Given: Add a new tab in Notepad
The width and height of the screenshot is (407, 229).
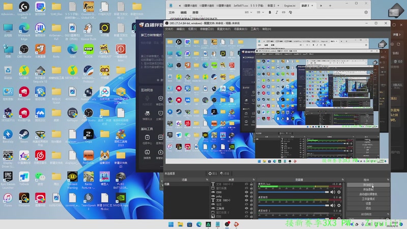Looking at the screenshot, I should point(330,6).
